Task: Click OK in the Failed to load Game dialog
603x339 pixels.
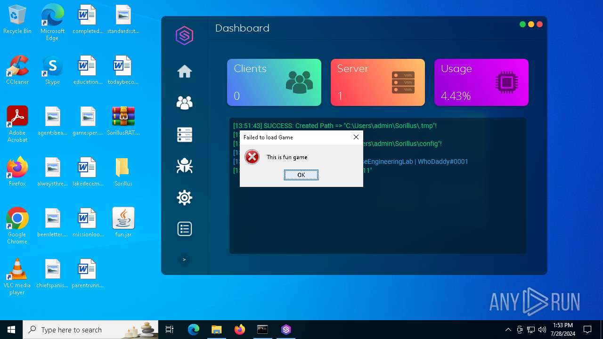Action: [x=301, y=175]
